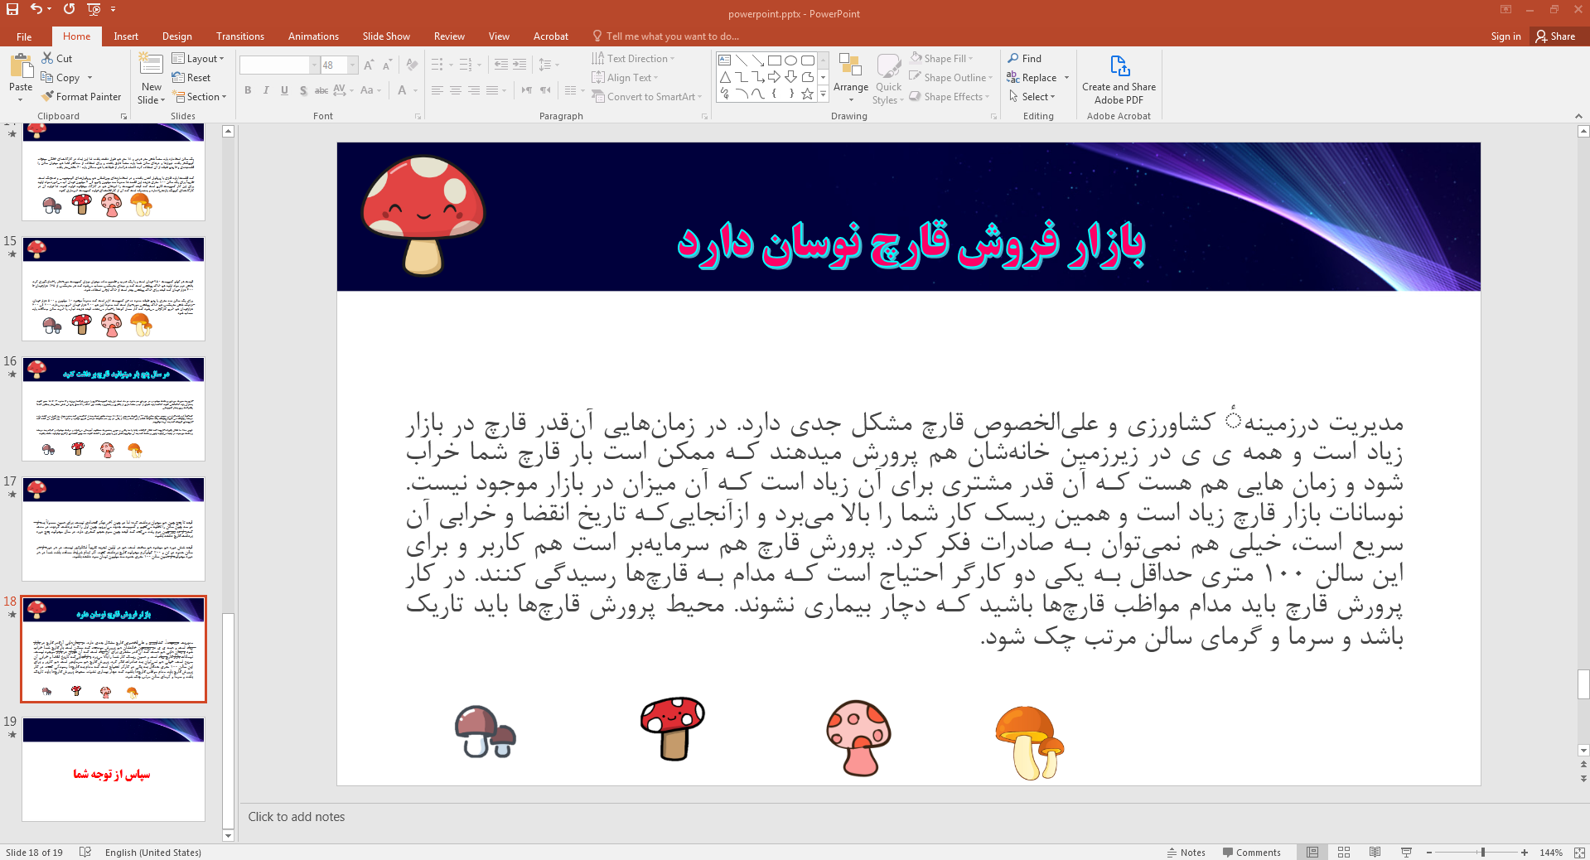
Task: Set right-to-left text direction
Action: (545, 90)
